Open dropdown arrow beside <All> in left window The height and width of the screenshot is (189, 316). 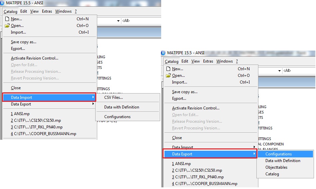coord(118,21)
